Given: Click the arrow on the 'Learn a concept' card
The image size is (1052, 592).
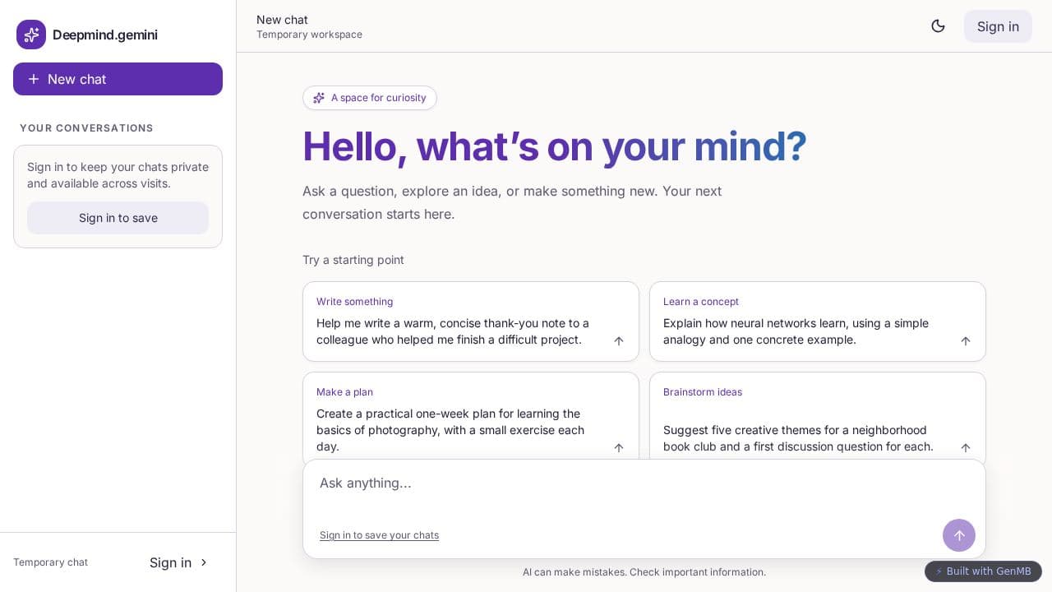Looking at the screenshot, I should point(966,341).
